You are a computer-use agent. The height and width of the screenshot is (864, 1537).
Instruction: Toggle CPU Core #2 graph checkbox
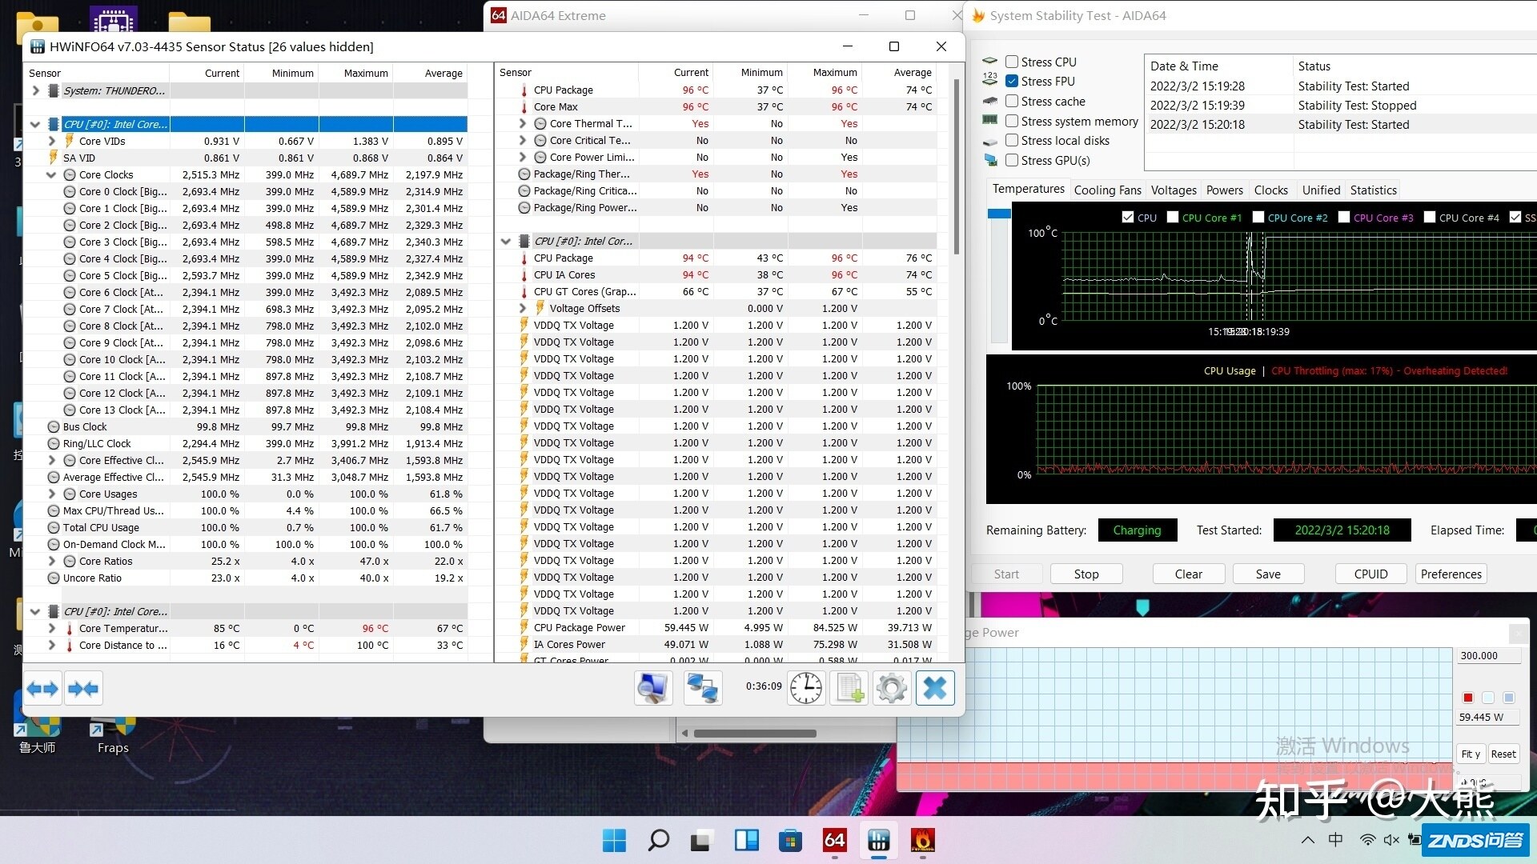pyautogui.click(x=1258, y=217)
